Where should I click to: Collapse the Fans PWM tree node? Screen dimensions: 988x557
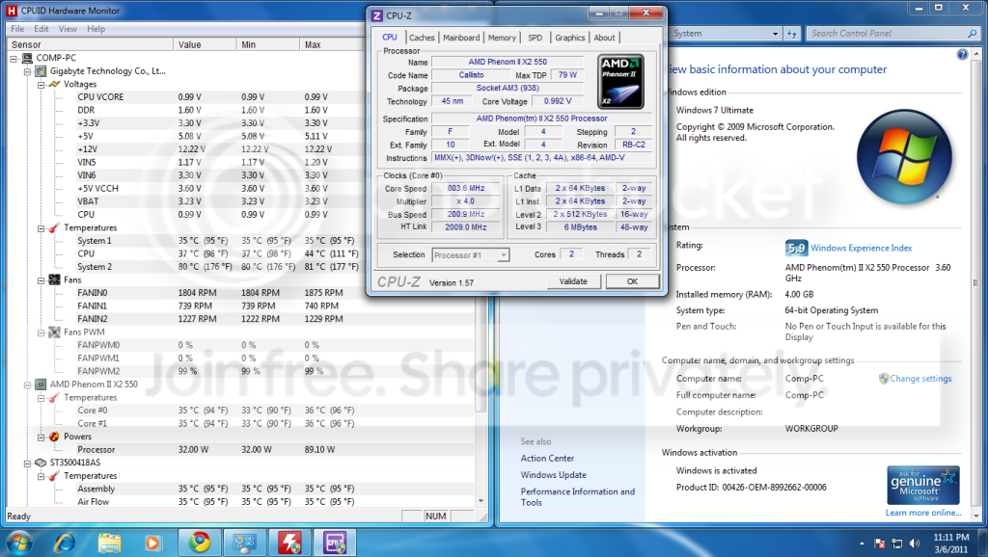point(41,332)
